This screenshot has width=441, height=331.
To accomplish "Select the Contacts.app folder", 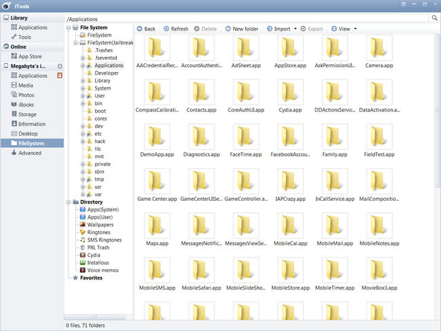I will (x=202, y=96).
